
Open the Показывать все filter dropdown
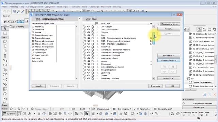[x=170, y=24]
